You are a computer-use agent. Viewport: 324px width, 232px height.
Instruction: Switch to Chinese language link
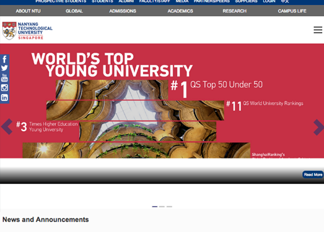click(x=285, y=1)
